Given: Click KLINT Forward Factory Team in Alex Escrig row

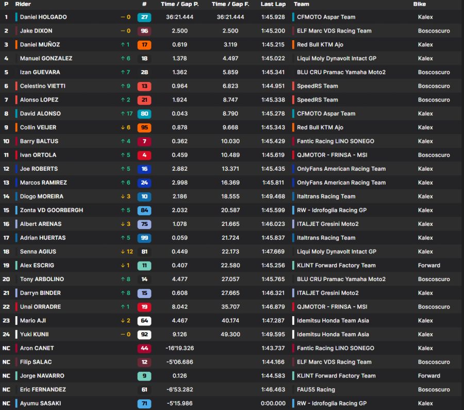Looking at the screenshot, I should [336, 266].
